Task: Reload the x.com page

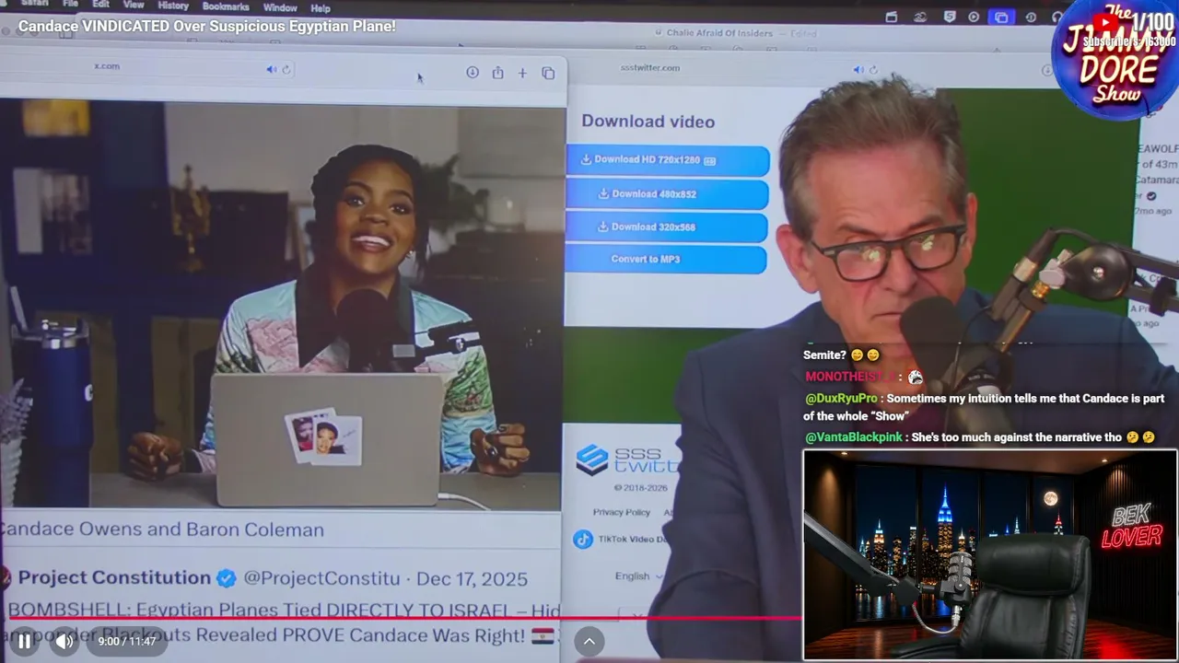Action: pyautogui.click(x=286, y=69)
